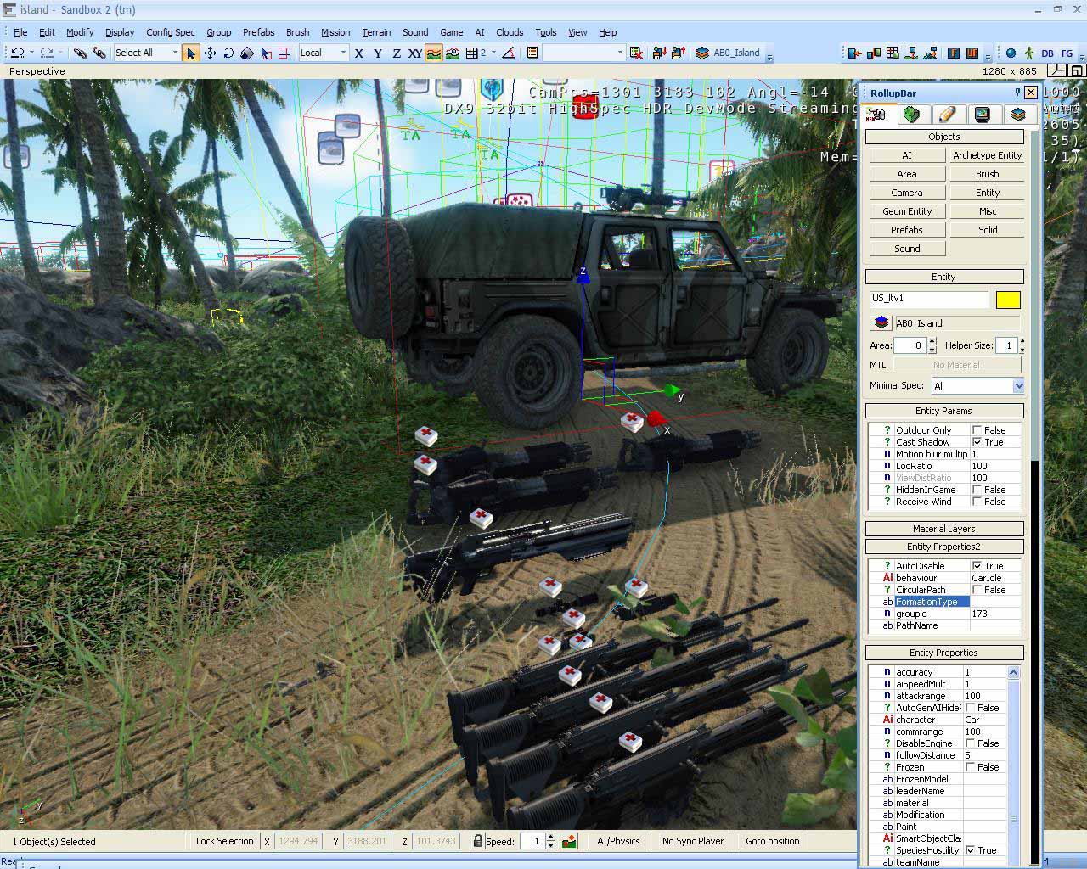1087x869 pixels.
Task: Click the DB database view icon
Action: 1047,53
